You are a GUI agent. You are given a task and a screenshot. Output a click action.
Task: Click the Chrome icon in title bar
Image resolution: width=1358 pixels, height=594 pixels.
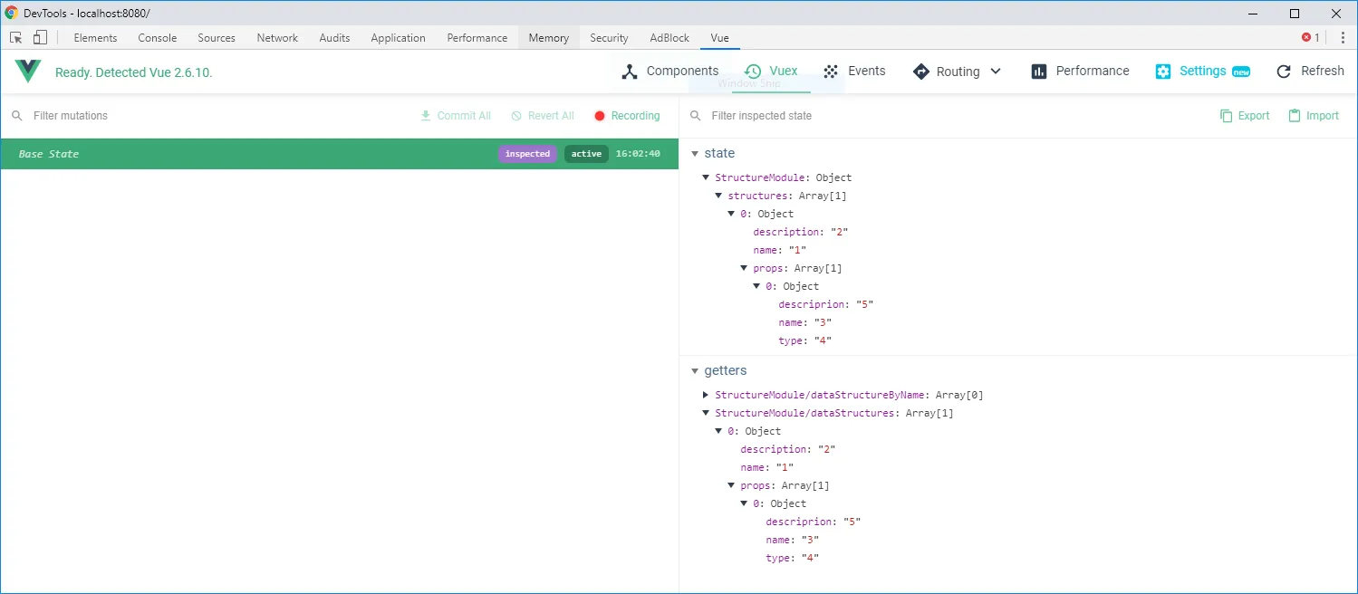point(12,13)
